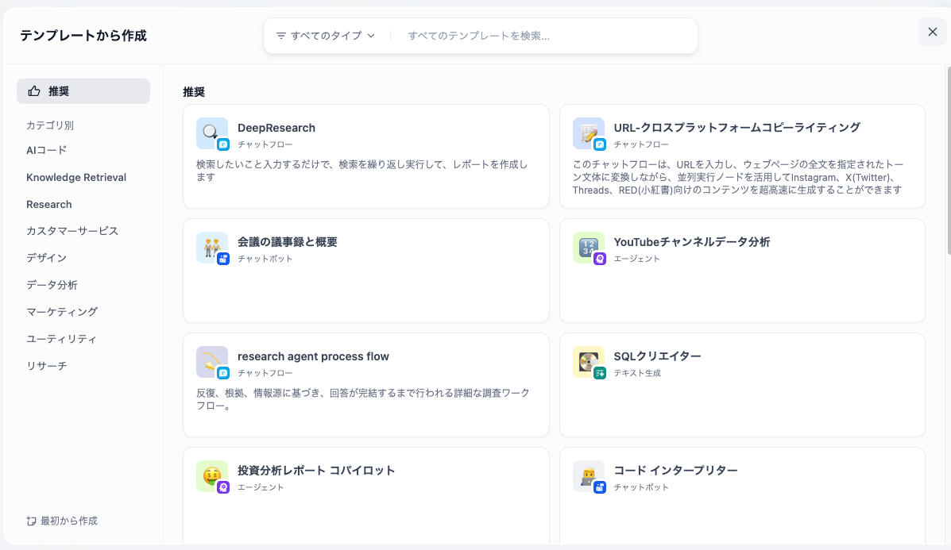
Task: Click the 会議の議事録と概要 template icon
Action: click(211, 248)
